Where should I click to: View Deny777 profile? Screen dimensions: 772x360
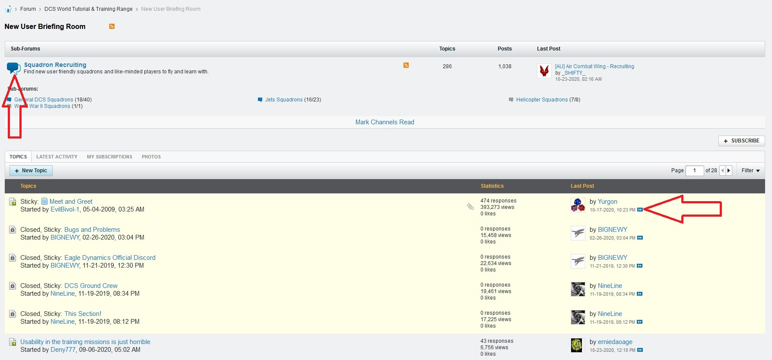coord(63,350)
